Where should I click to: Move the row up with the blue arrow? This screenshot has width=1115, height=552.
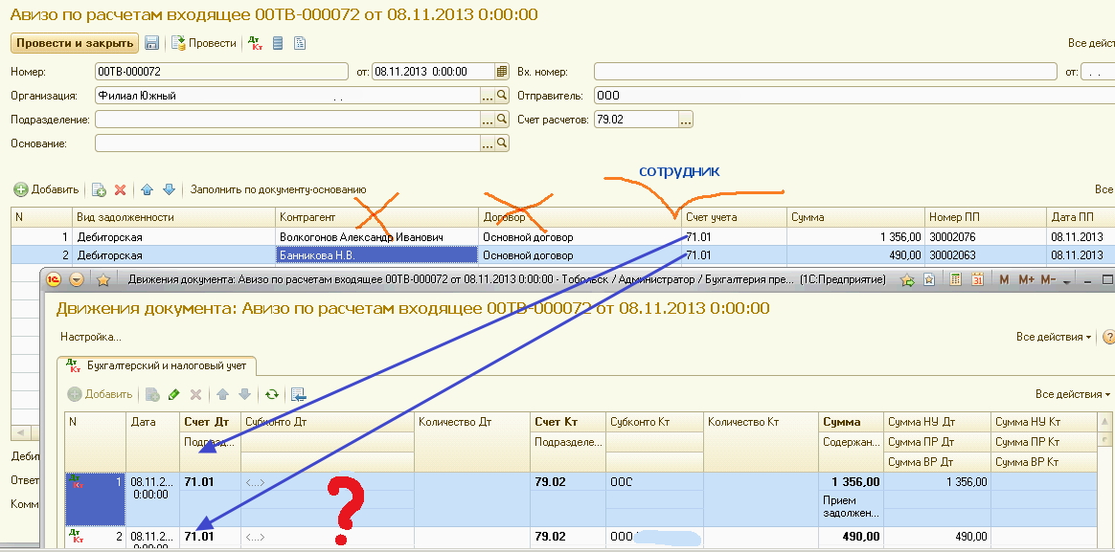(148, 190)
